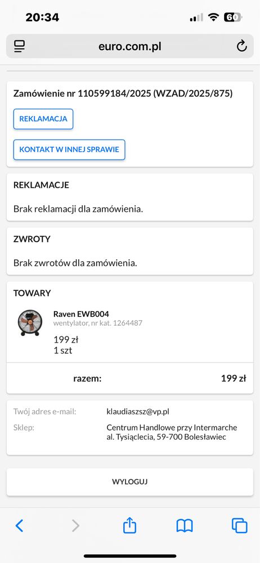Open the Safari share sheet icon
The height and width of the screenshot is (563, 260).
130,525
